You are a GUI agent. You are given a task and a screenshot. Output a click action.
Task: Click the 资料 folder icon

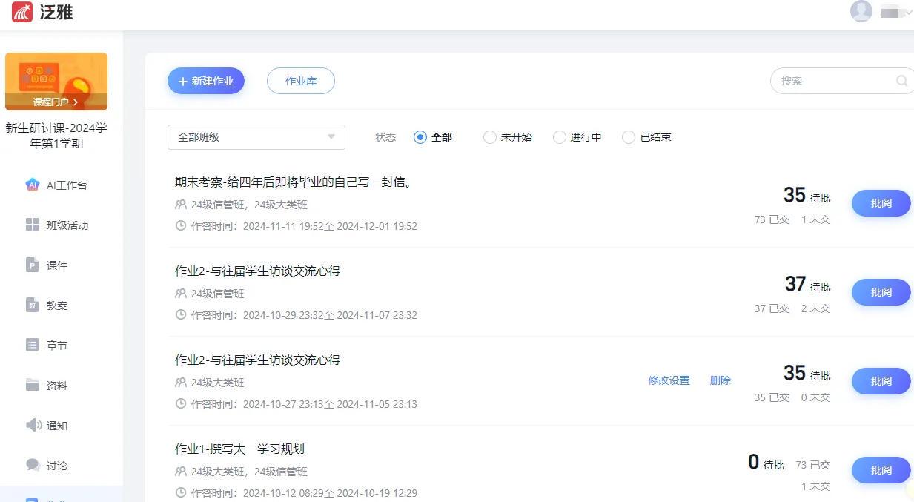pos(33,386)
